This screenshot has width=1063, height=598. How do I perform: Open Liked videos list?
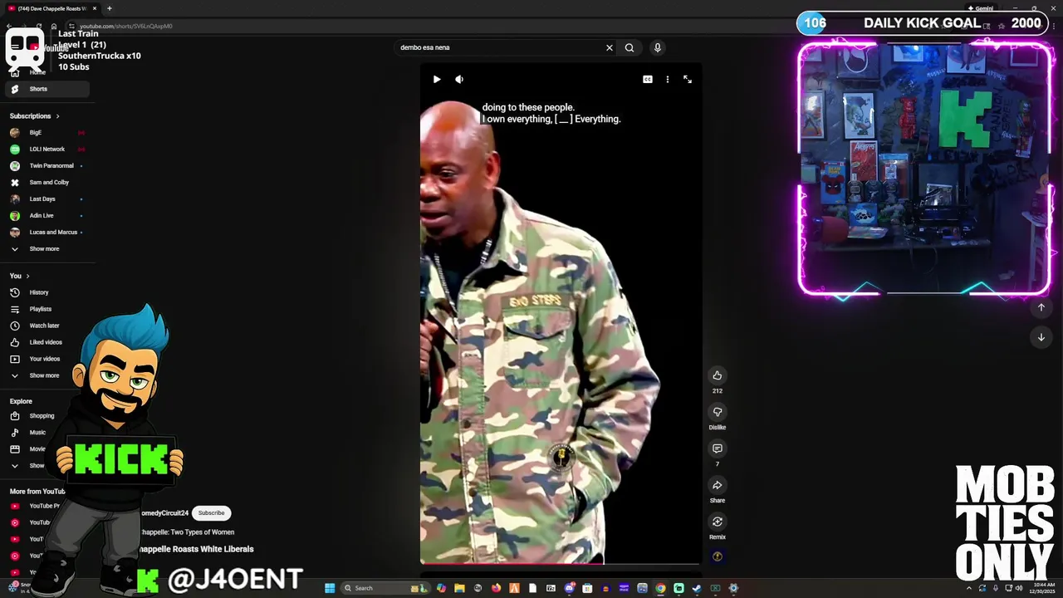point(46,342)
